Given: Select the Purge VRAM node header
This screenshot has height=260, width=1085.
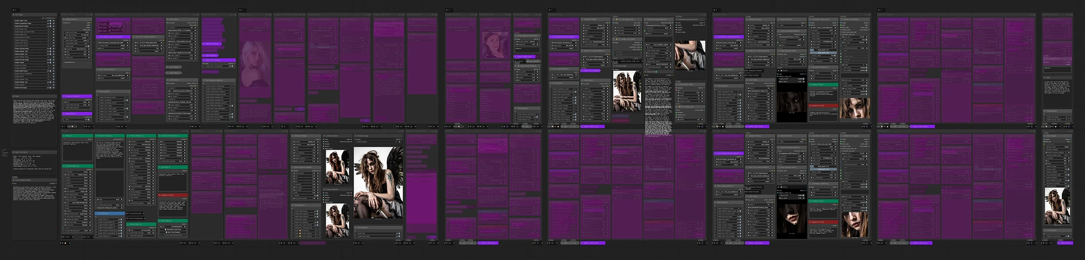Looking at the screenshot, I should pyautogui.click(x=77, y=114).
